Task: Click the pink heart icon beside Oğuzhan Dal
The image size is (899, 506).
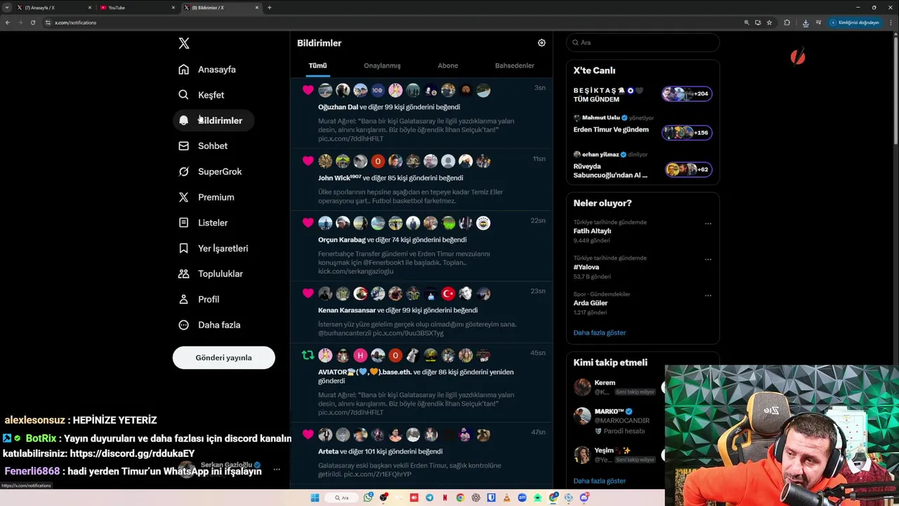Action: coord(308,90)
